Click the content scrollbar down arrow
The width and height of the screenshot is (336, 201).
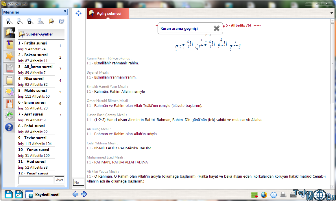332,187
